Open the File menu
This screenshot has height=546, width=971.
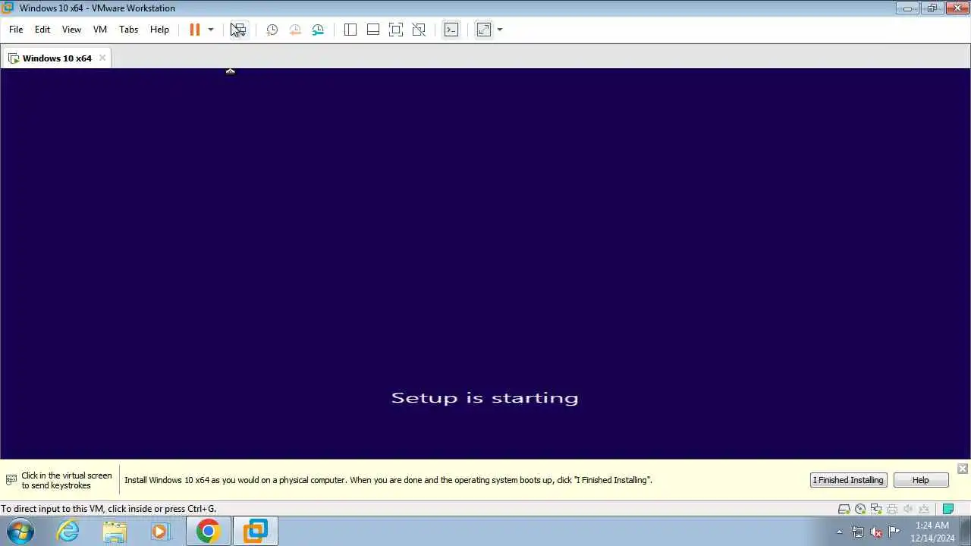pyautogui.click(x=16, y=30)
